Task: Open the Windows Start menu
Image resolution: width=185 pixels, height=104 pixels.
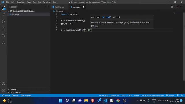Action: (x=61, y=101)
